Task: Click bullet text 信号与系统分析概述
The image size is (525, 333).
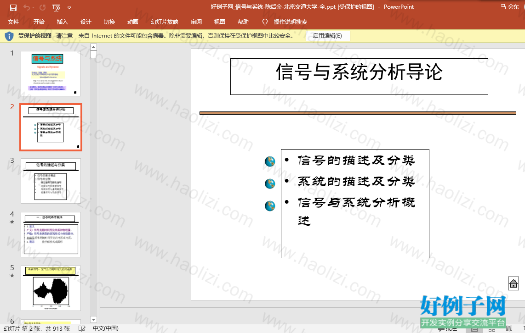Action: [x=357, y=211]
